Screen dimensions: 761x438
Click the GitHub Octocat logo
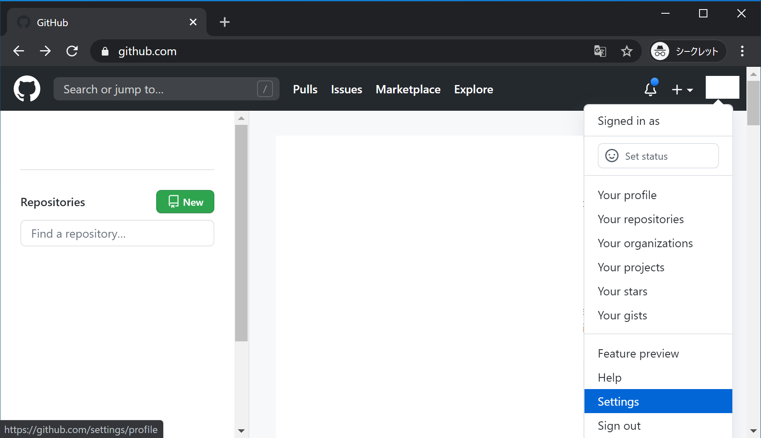(27, 89)
